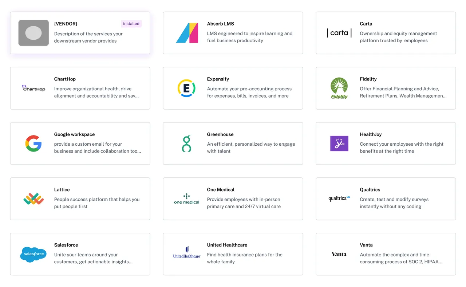Click the Salesforce cloud logo
The width and height of the screenshot is (466, 287).
click(x=33, y=254)
